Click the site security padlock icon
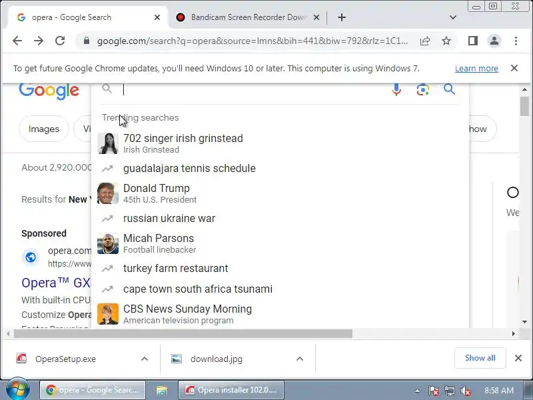This screenshot has height=400, width=533. point(87,41)
